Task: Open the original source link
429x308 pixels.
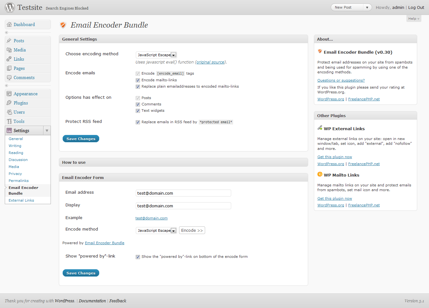Action: pos(211,62)
